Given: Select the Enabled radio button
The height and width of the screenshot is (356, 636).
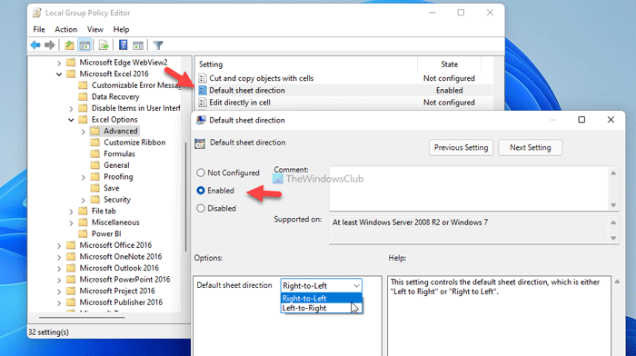Looking at the screenshot, I should pyautogui.click(x=201, y=191).
